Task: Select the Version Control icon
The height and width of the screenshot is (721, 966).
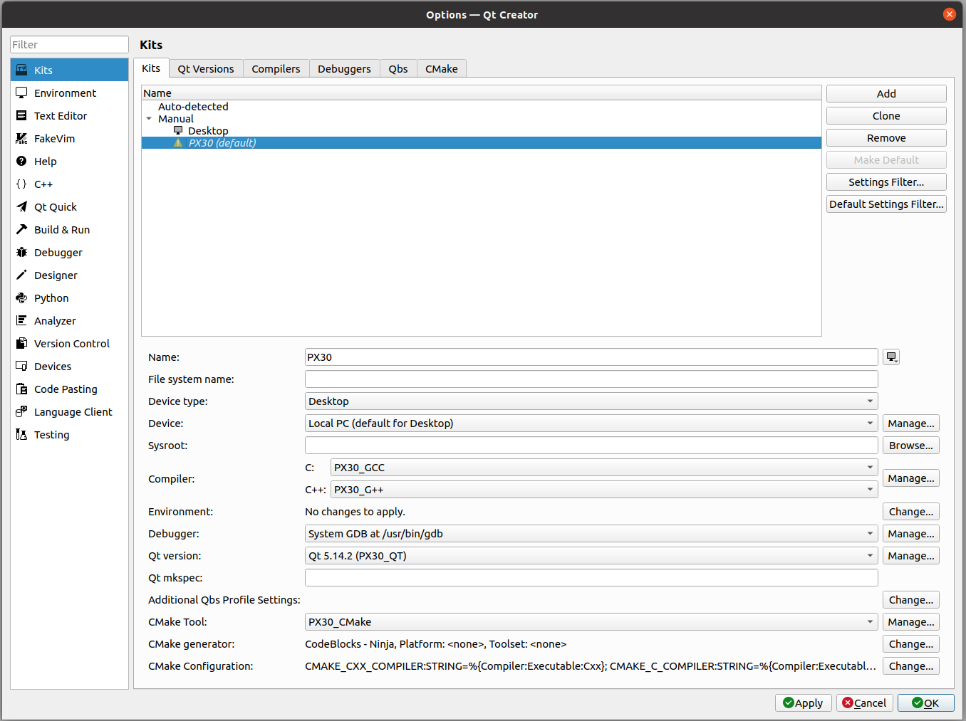Action: [x=21, y=344]
